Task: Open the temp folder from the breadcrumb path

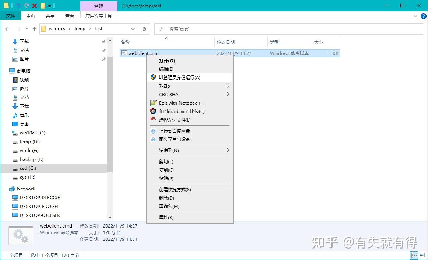Action: click(x=79, y=29)
